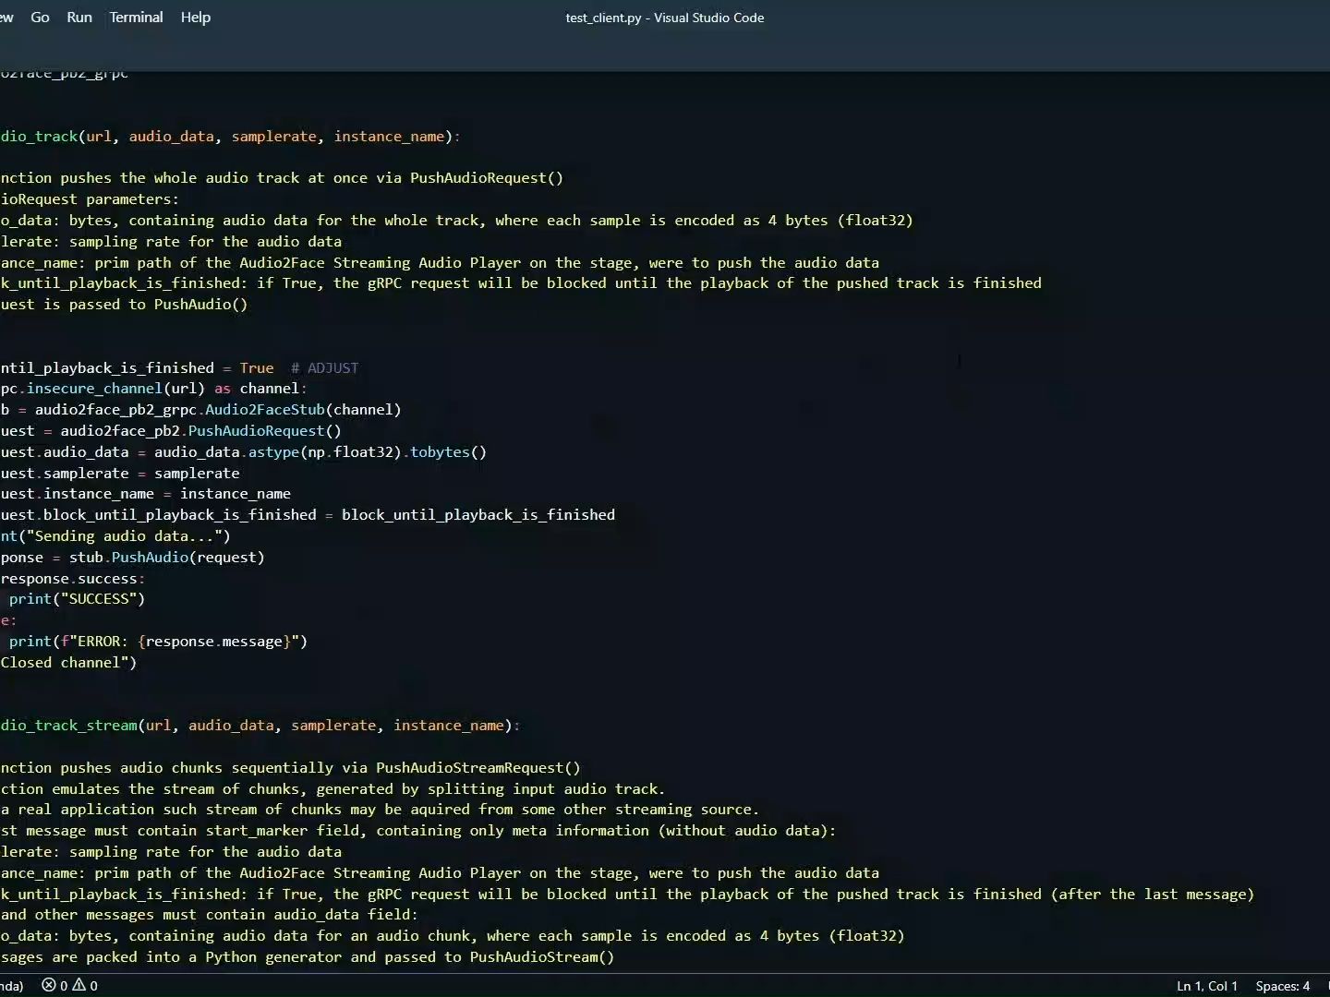The width and height of the screenshot is (1330, 997).
Task: Click 'samplerate' value in the request.samplerate line
Action: click(x=197, y=474)
